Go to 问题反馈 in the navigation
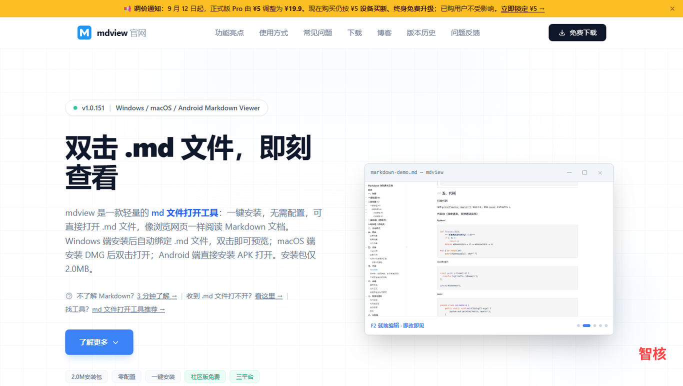The width and height of the screenshot is (683, 386). 465,33
